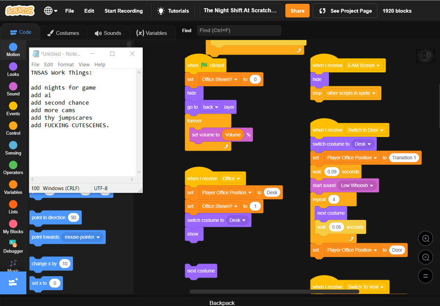Screen dimensions: 440x306
Task: Reset workspace zoom with equals button
Action: 425,276
